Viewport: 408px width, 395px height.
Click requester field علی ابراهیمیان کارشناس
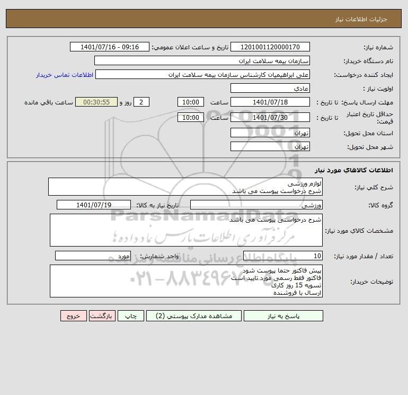click(202, 74)
